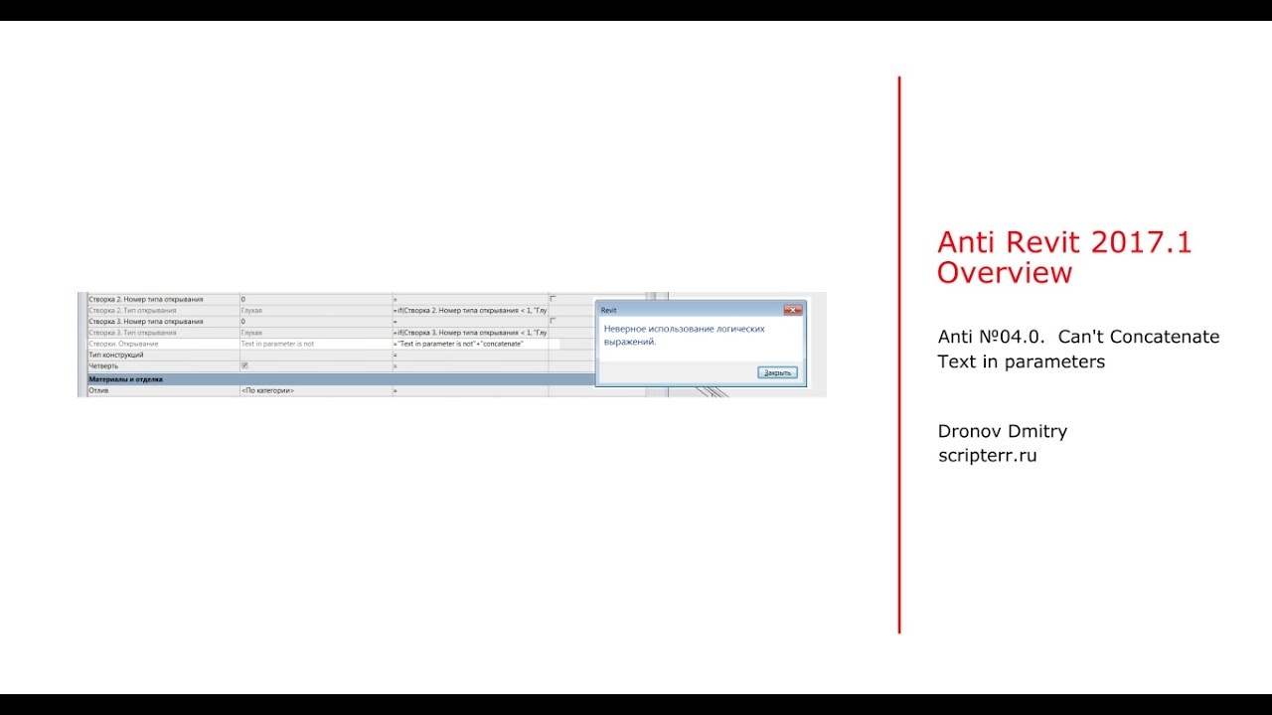Click the error message Неверное использование логических выражений

point(684,335)
